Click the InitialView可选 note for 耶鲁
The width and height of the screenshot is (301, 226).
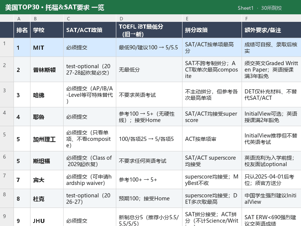[x=271, y=117]
